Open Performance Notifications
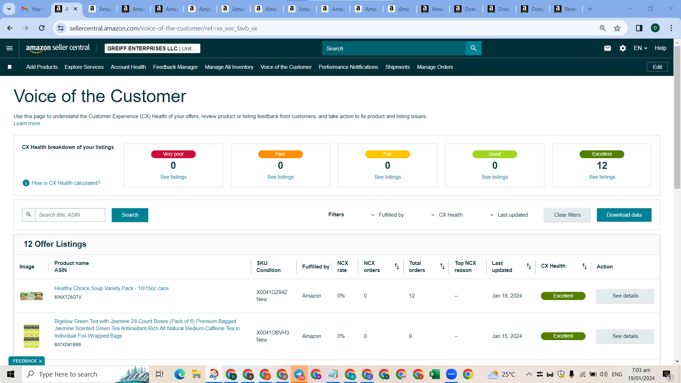This screenshot has height=383, width=681. tap(348, 67)
